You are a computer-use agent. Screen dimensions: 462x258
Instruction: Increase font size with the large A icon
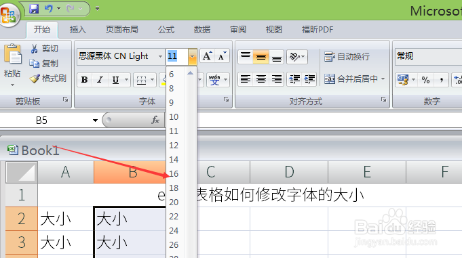pyautogui.click(x=208, y=56)
